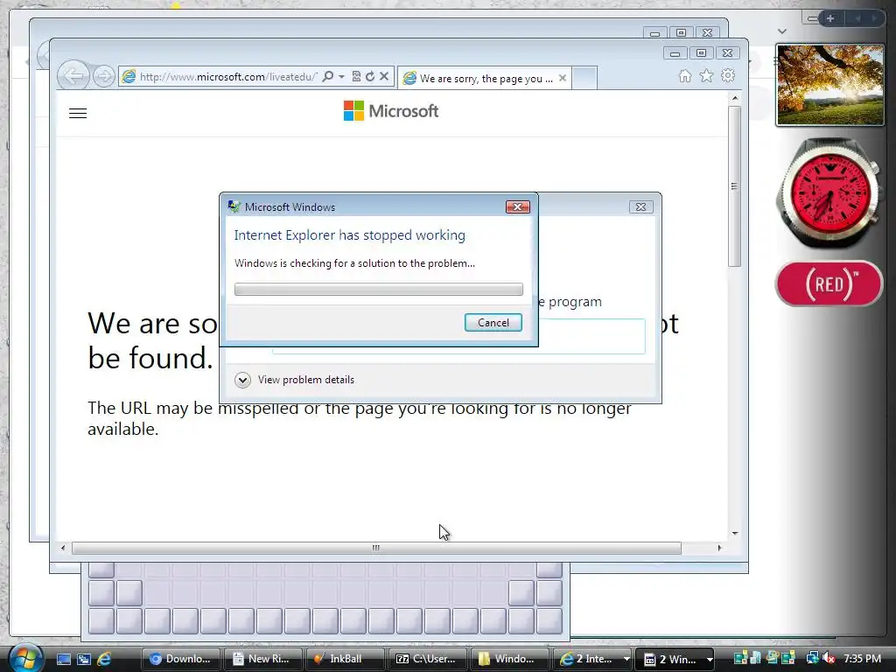Click 'Windows is checking for a solution' text

[x=354, y=263]
